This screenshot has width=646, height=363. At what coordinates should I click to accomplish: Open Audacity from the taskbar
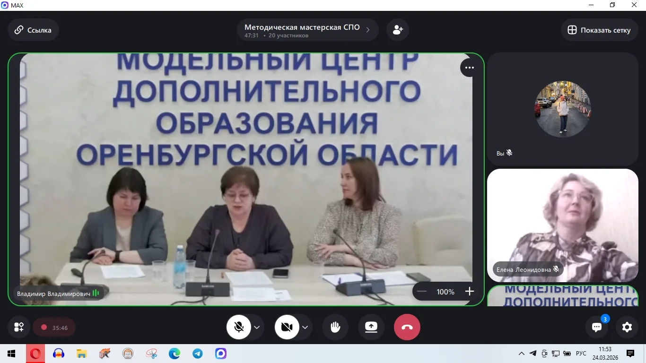click(59, 354)
